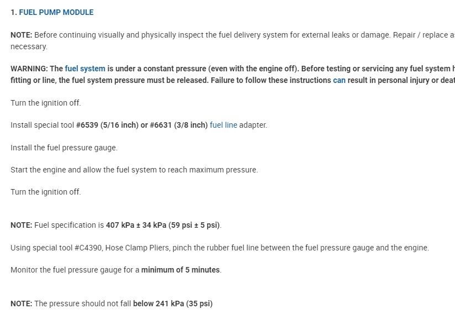Click the "fuel system" link in the warning

click(x=85, y=69)
